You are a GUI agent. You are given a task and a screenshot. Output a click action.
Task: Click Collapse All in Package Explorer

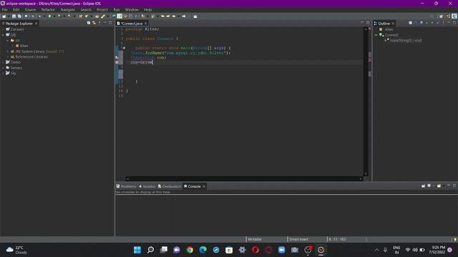pos(89,23)
